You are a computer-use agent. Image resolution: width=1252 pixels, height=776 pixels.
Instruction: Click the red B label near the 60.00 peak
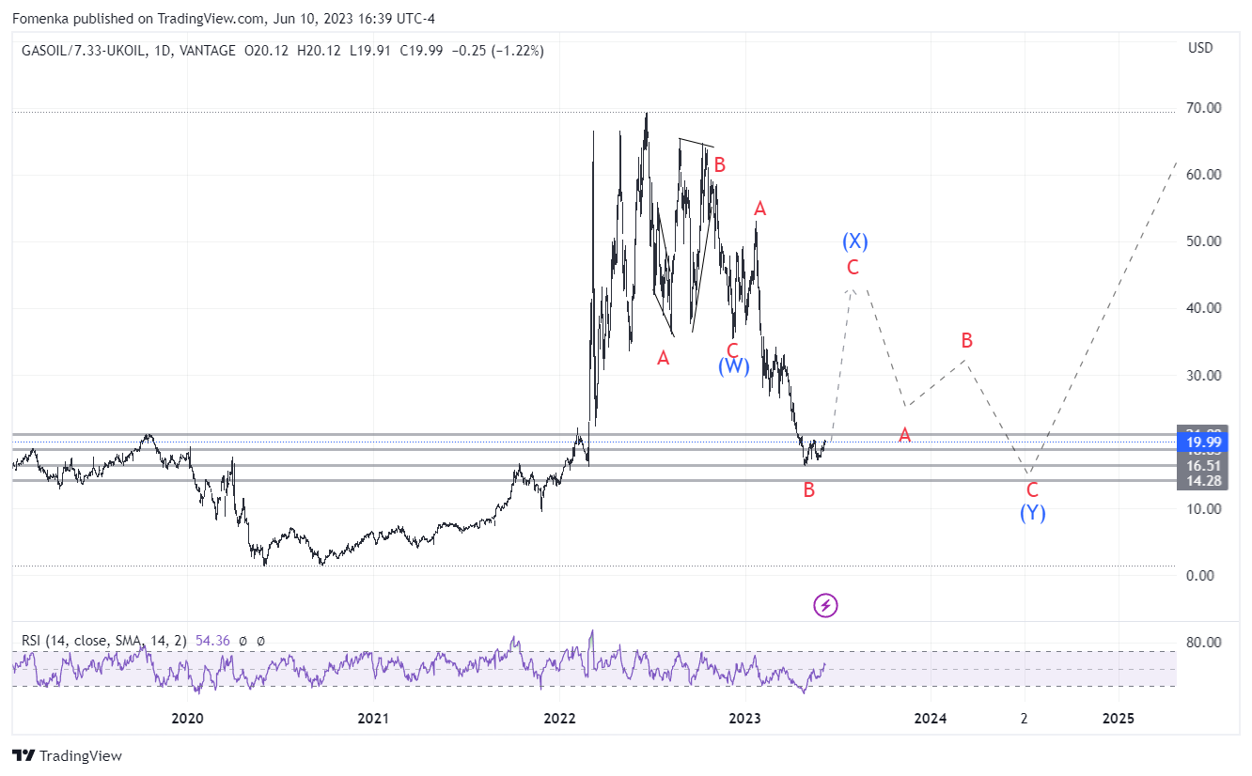point(719,165)
